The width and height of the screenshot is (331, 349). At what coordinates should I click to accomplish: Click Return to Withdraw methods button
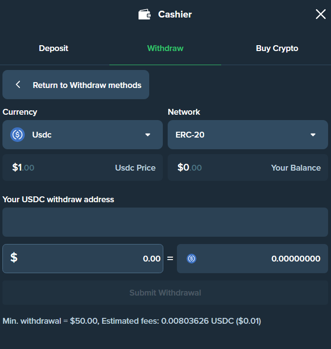point(76,85)
